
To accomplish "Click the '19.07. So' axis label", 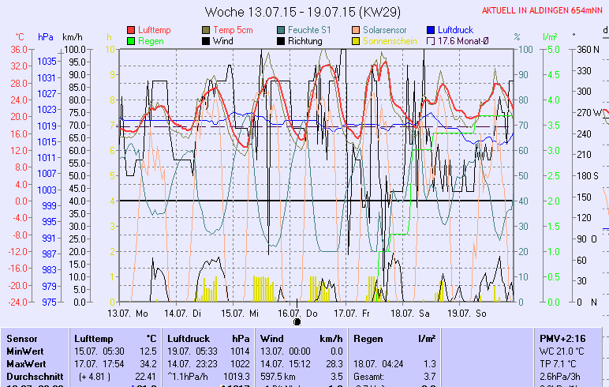I will click(466, 313).
